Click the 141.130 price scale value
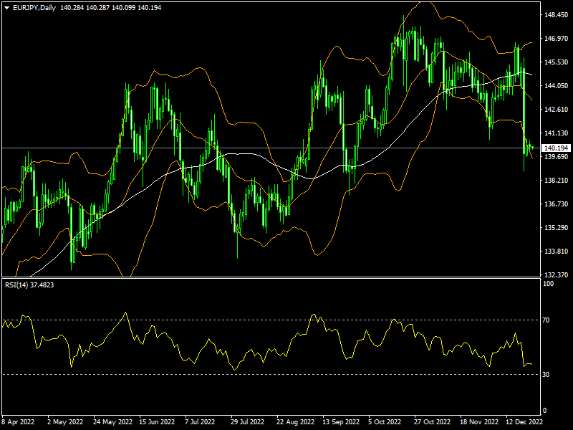Image resolution: width=573 pixels, height=430 pixels. [556, 133]
